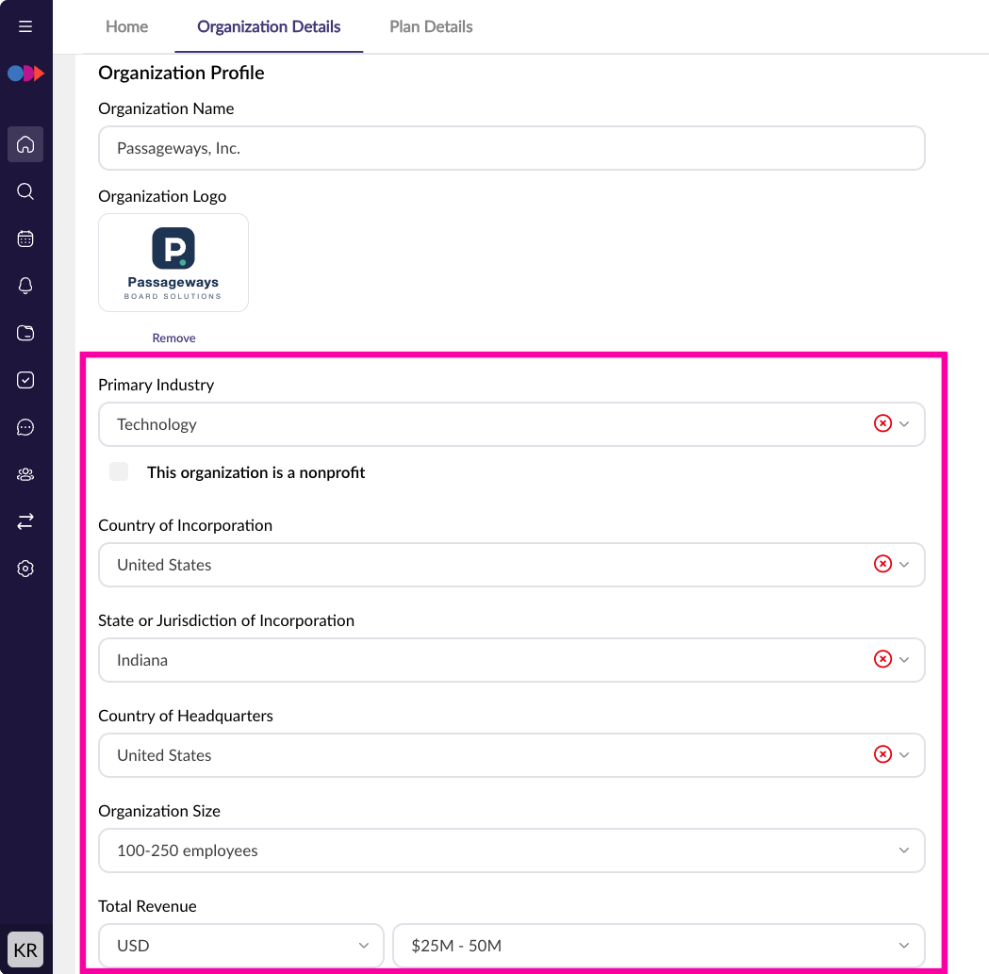
Task: Go to Home via sidebar house icon
Action: pyautogui.click(x=25, y=144)
